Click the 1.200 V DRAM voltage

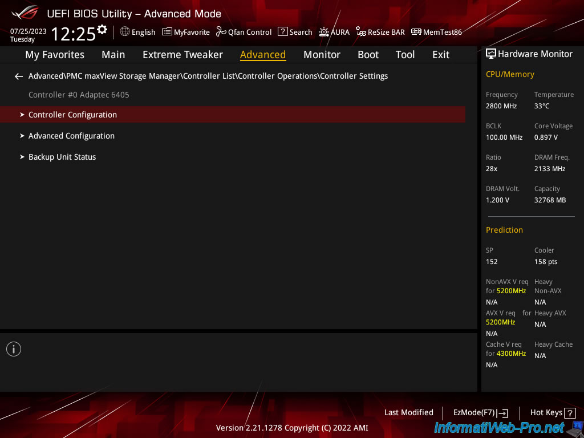tap(497, 200)
